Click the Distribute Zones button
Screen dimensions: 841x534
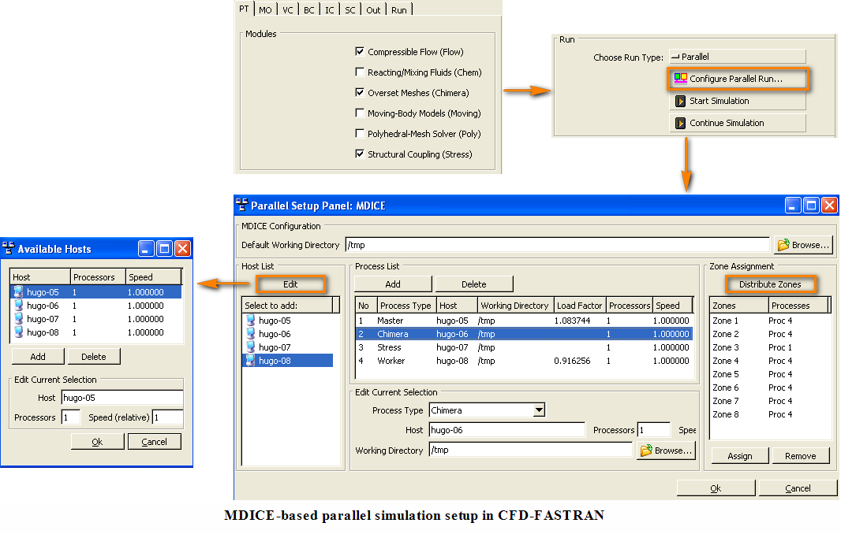770,284
